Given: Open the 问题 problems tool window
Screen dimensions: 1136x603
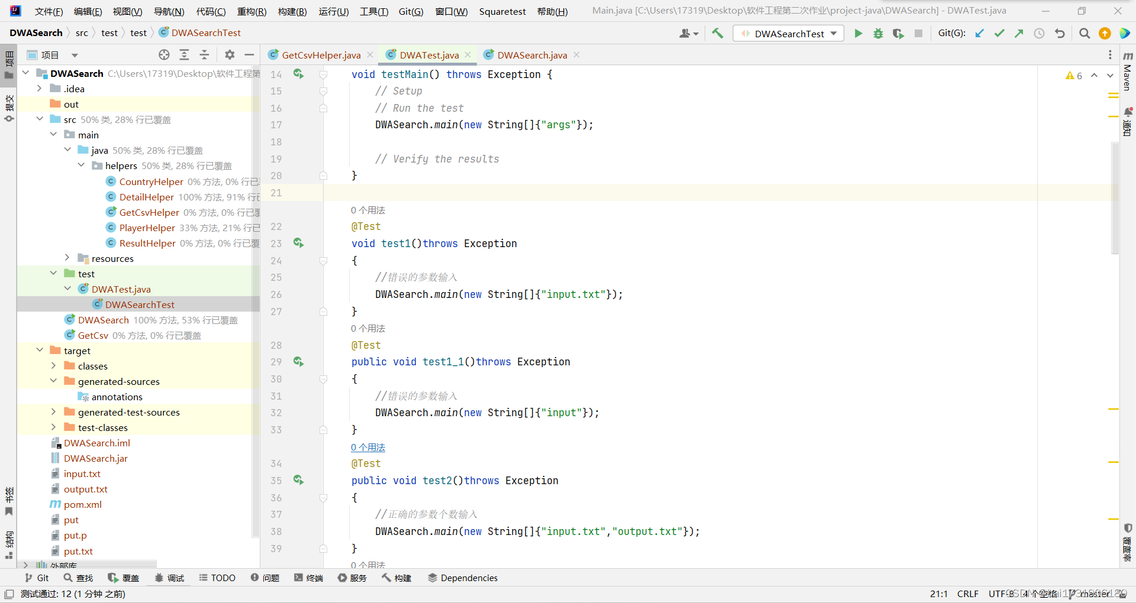Looking at the screenshot, I should click(x=264, y=578).
